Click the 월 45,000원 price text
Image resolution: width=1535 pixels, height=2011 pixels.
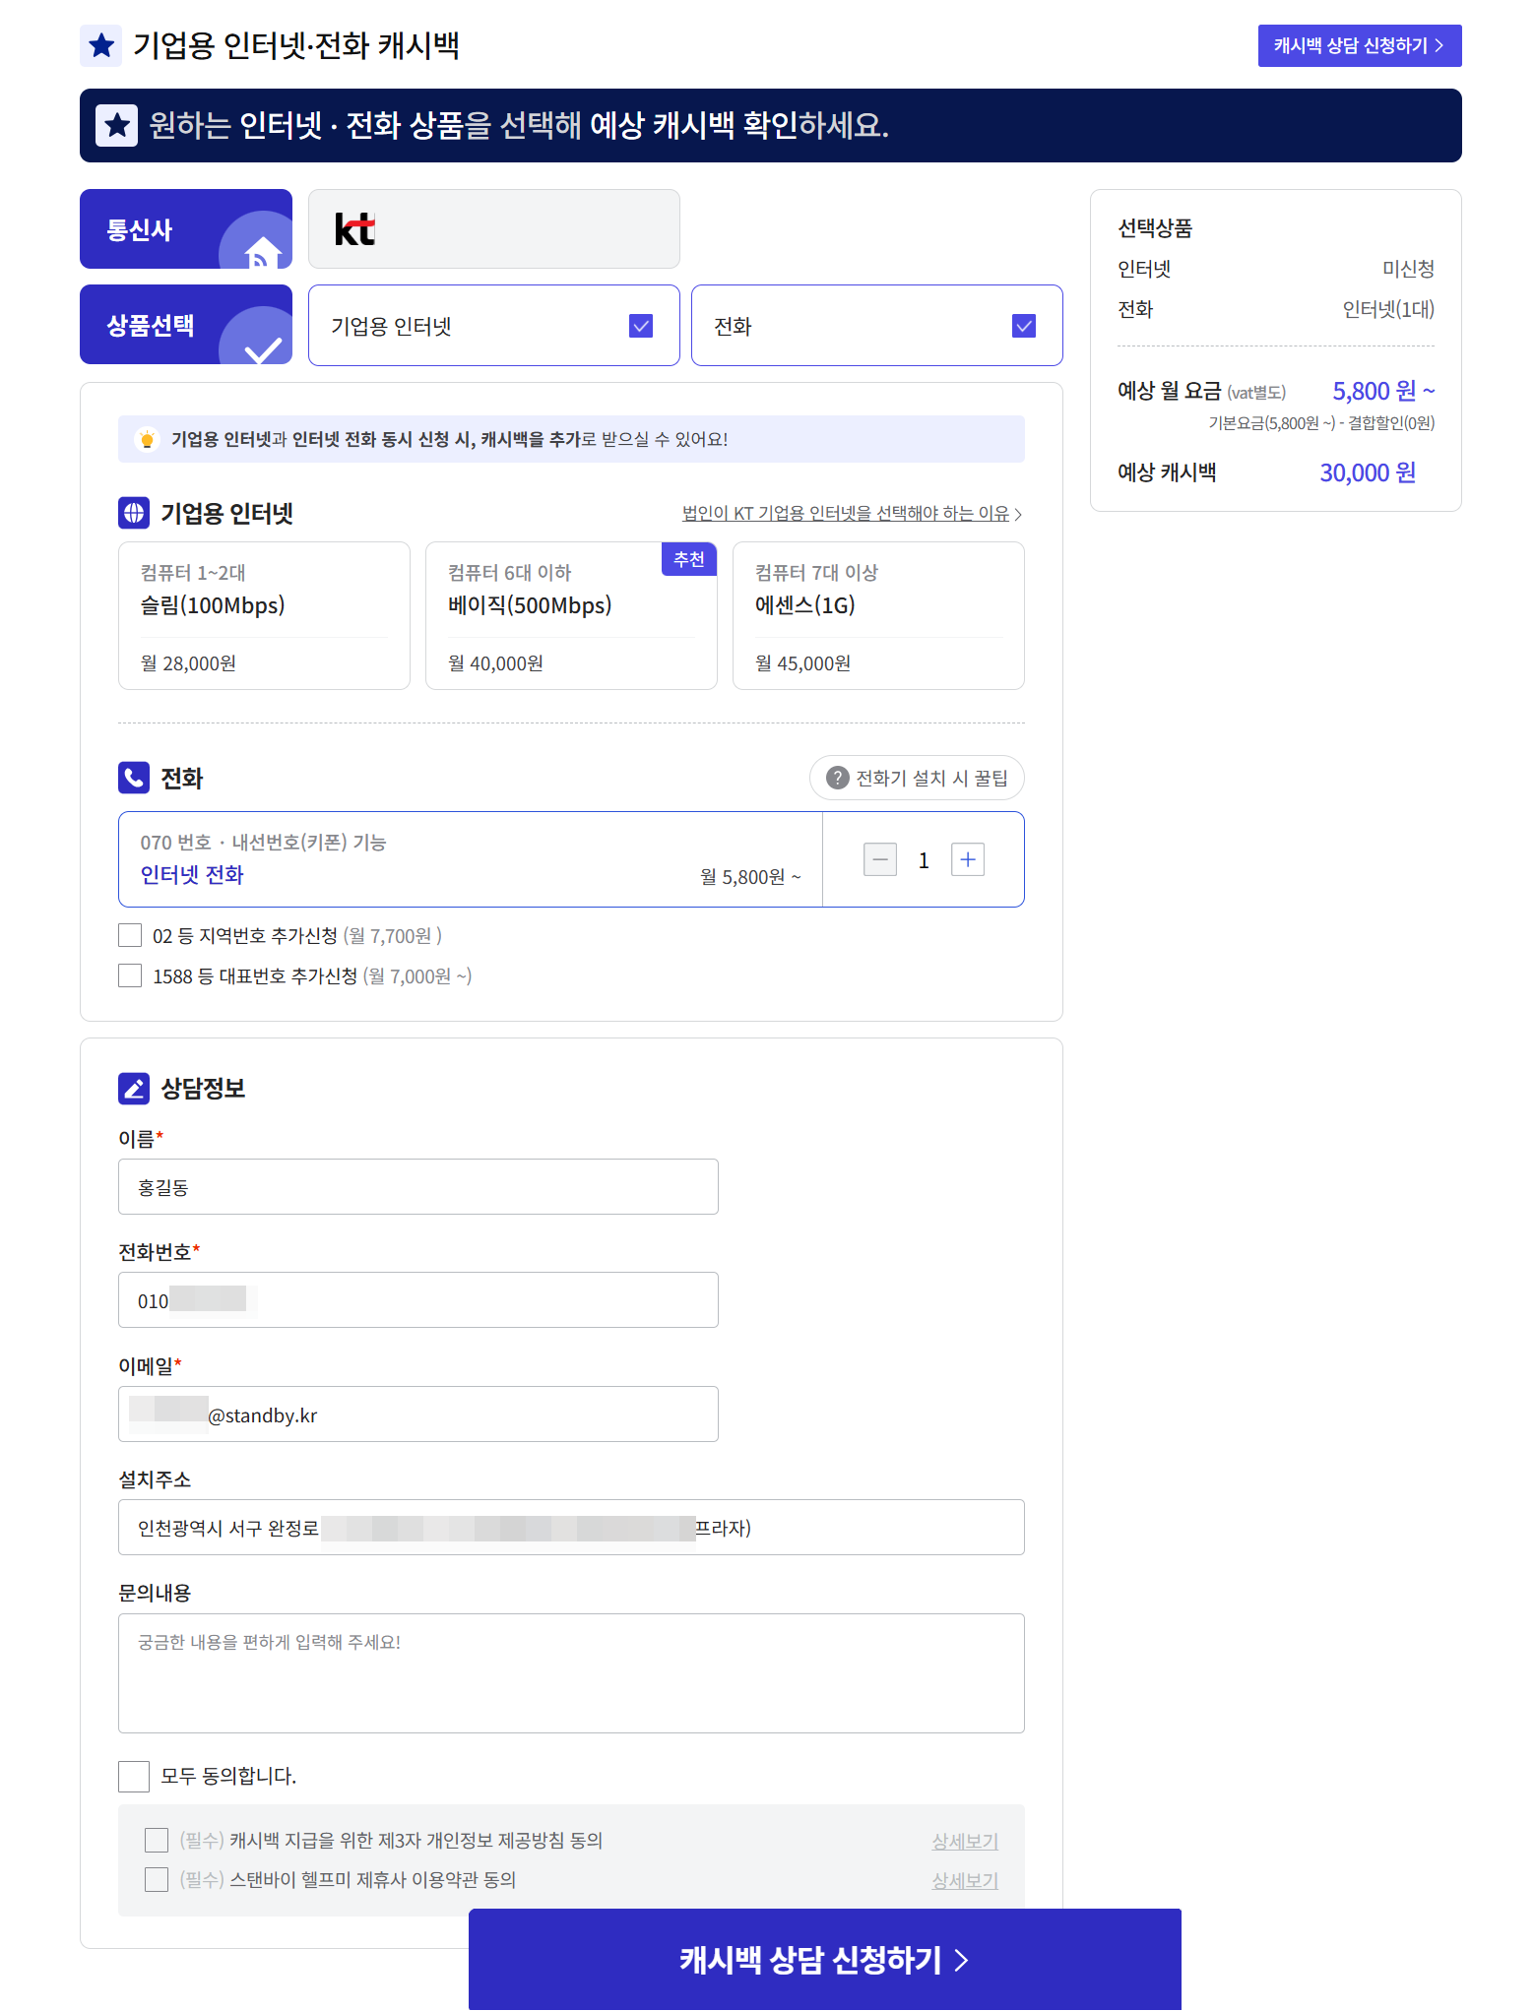802,663
